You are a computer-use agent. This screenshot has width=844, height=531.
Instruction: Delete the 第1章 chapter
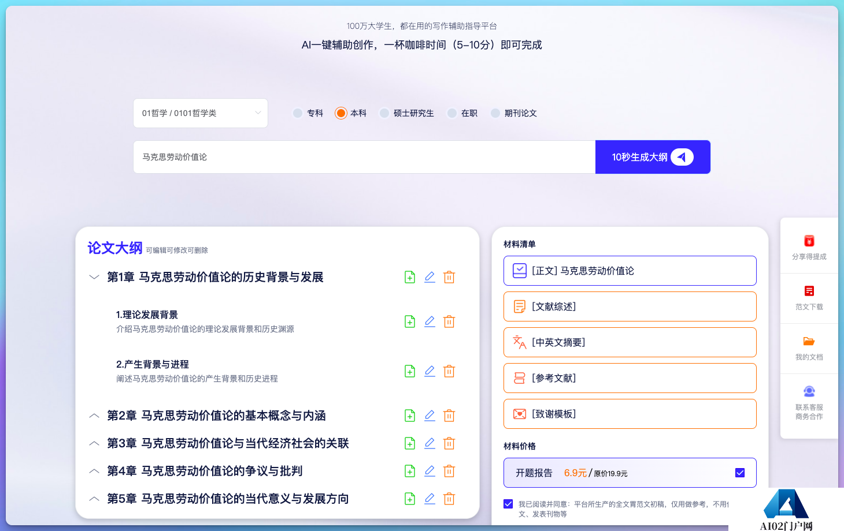[x=449, y=277]
